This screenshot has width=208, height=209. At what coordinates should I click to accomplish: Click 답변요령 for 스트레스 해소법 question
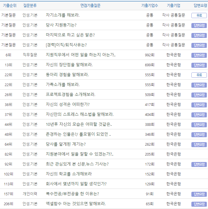(x=199, y=115)
